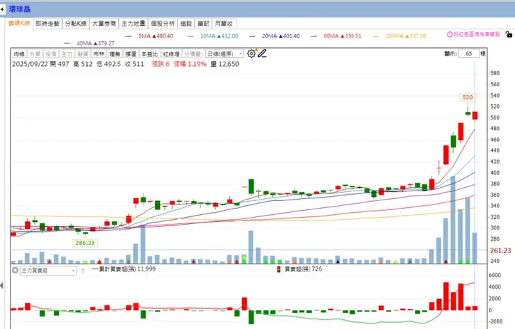Screen dimensions: 515x329
Task: Toggle the 主力 overlay button
Action: 67,54
